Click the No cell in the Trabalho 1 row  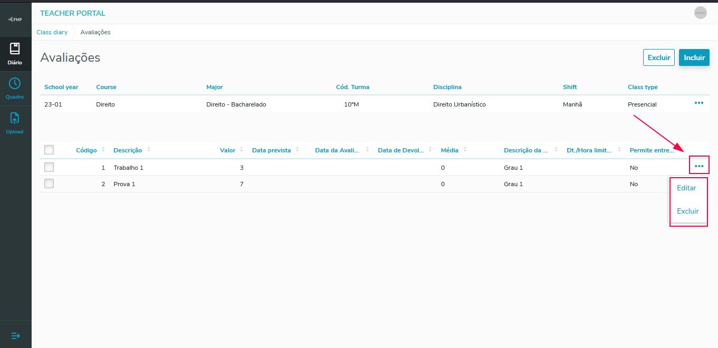634,168
